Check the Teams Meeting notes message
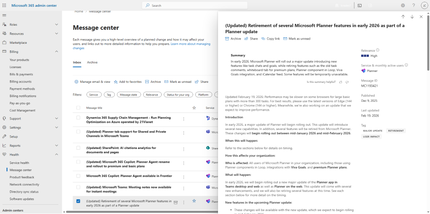This screenshot has width=430, height=214. pyautogui.click(x=78, y=187)
